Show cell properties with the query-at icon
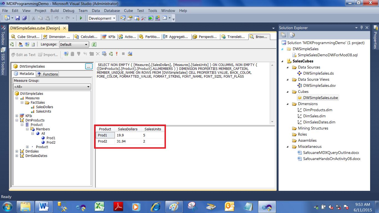 [104, 54]
